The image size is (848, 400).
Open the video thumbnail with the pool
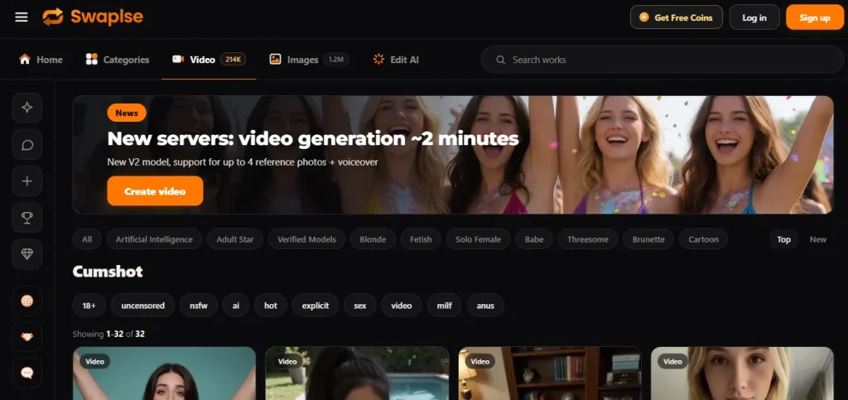coord(357,373)
